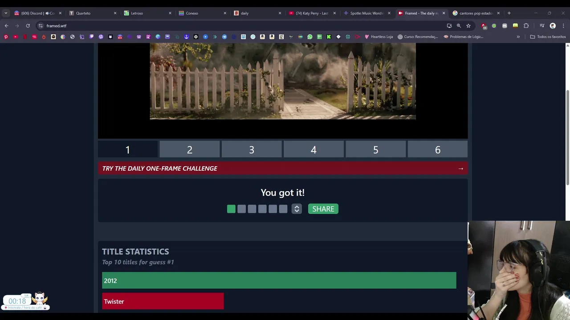This screenshot has width=570, height=320.
Task: Open the Chrome profile avatar
Action: [553, 26]
